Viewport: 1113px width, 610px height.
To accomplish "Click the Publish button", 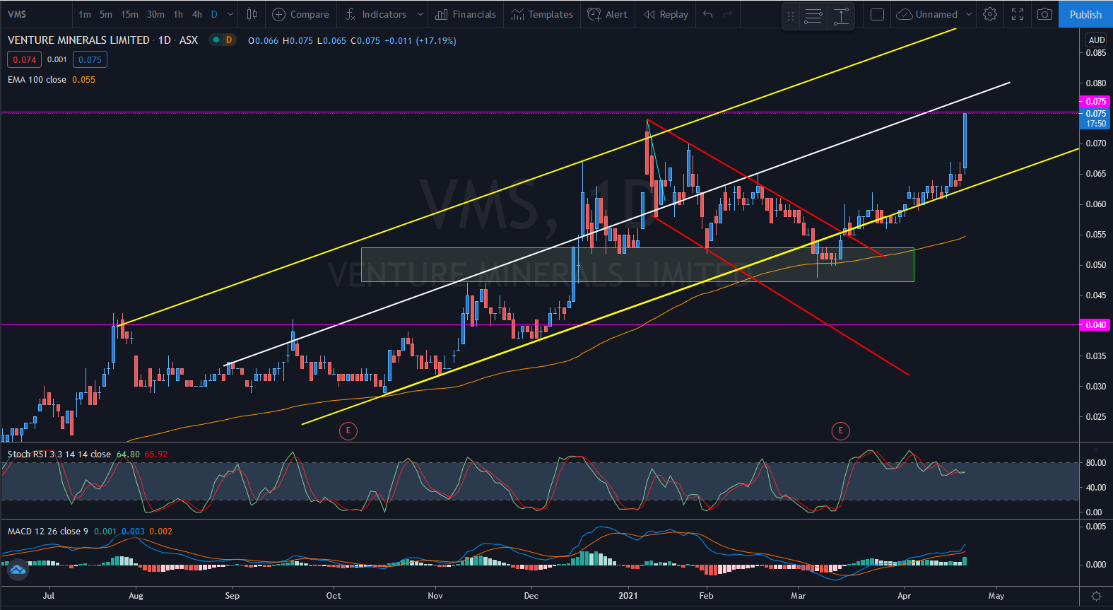I will click(x=1085, y=14).
